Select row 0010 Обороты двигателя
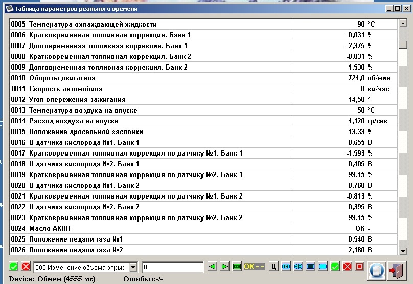413x284 pixels. point(153,78)
